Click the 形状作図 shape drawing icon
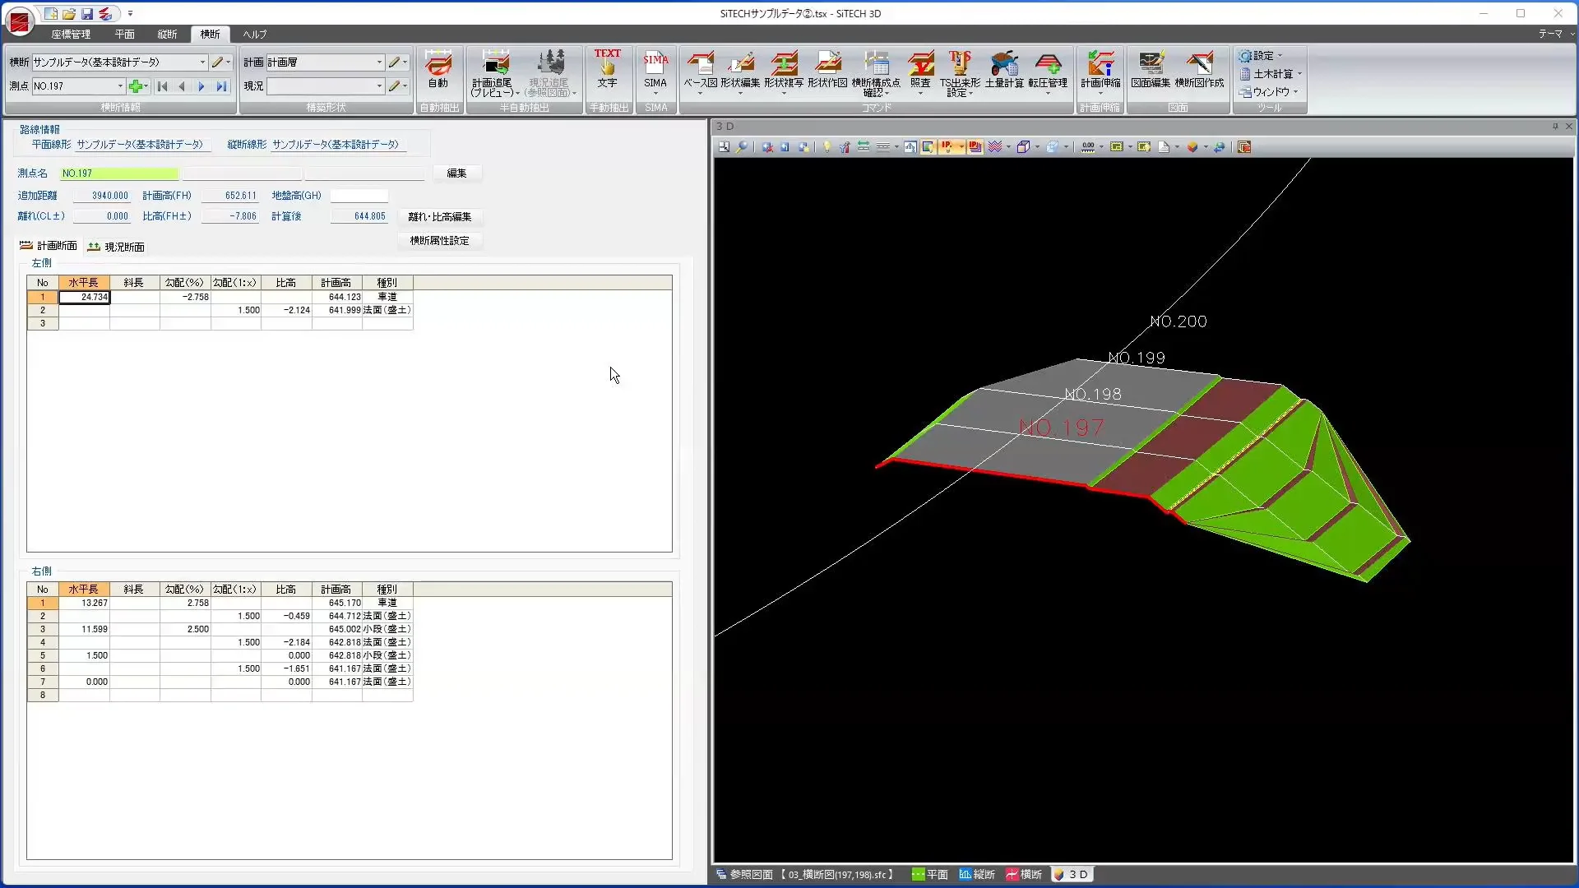 [827, 70]
